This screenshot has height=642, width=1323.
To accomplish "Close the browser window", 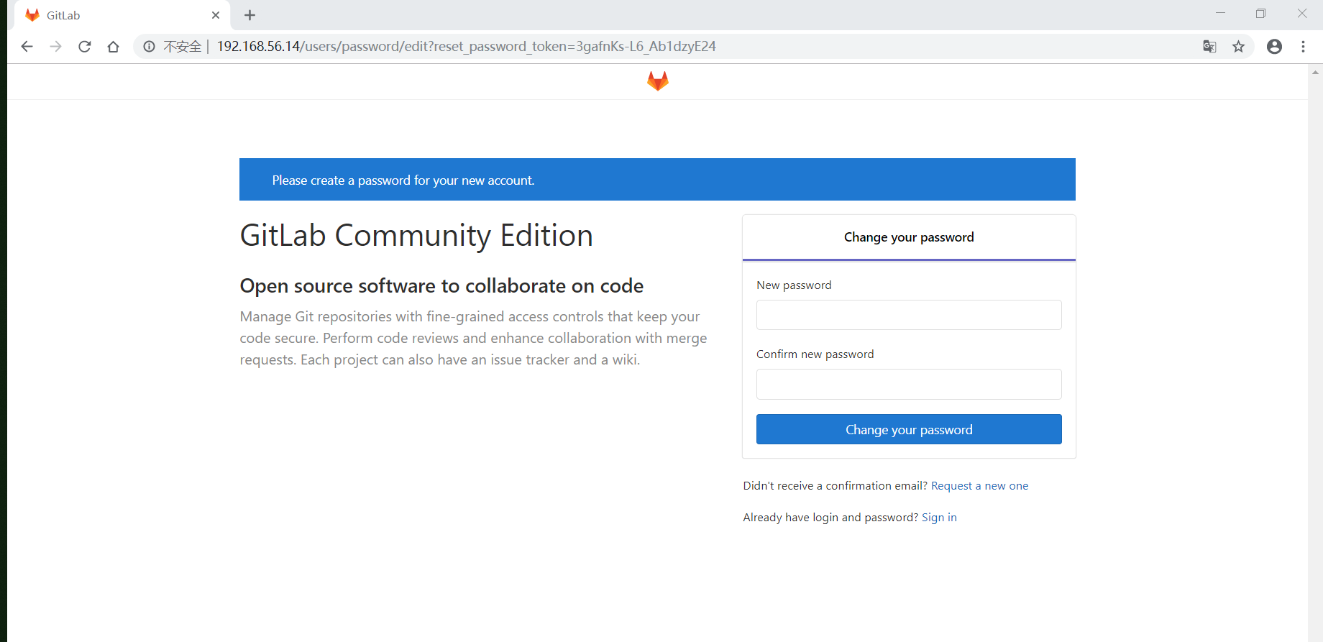I will 1302,13.
